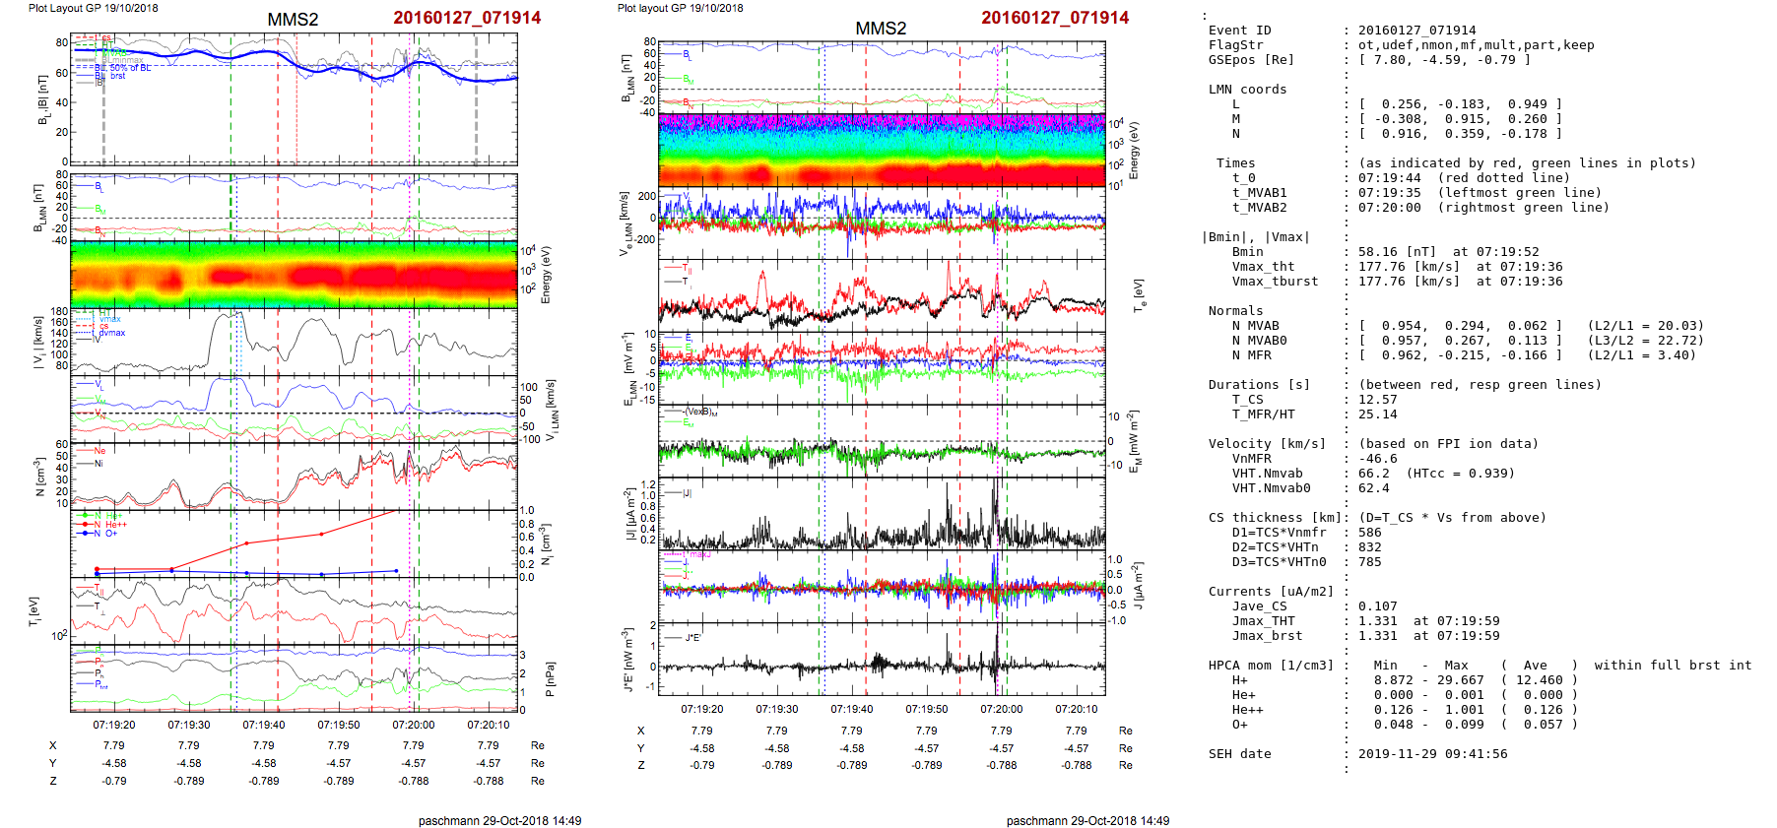
Task: Click the ion temperature T_i [eV] panel
Action: tap(294, 610)
